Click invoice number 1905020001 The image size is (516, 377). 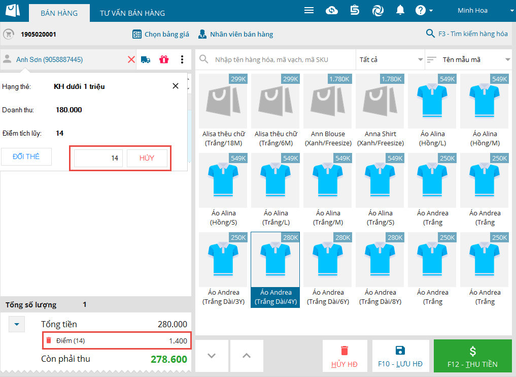(x=39, y=34)
